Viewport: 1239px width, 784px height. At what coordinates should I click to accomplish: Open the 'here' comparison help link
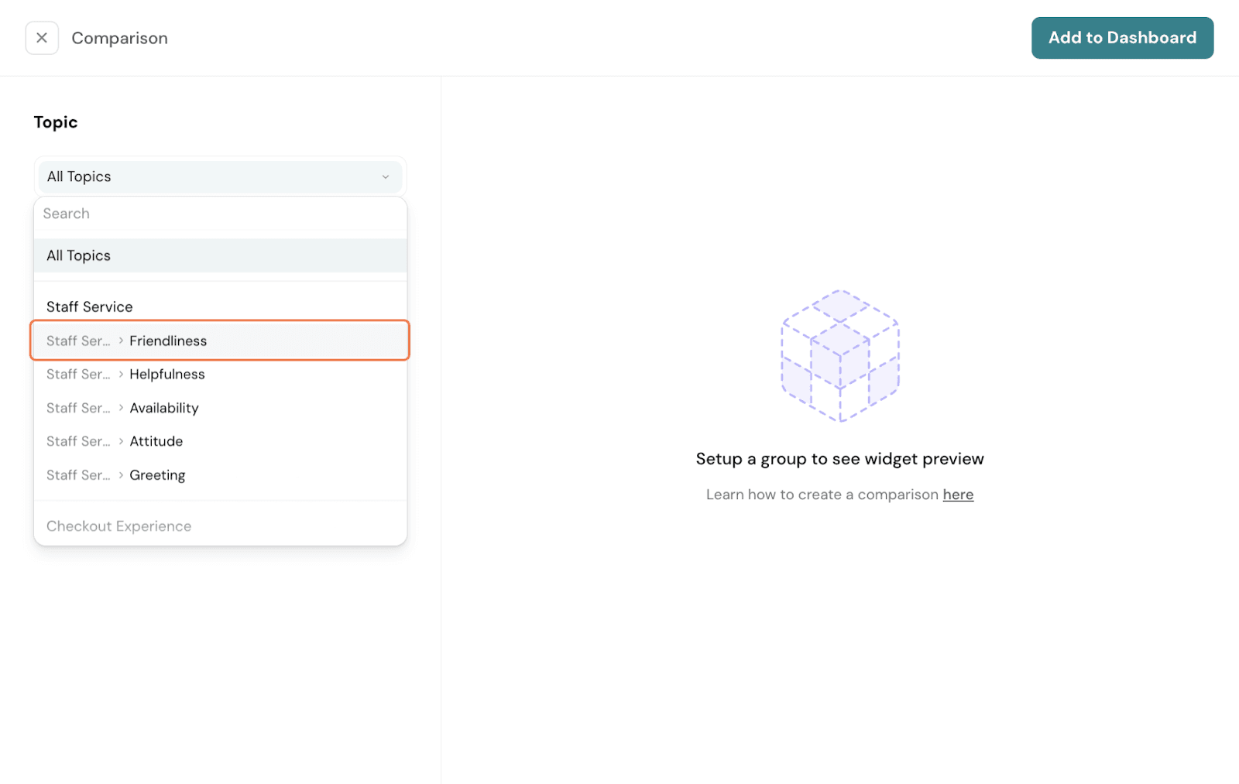[x=958, y=495]
